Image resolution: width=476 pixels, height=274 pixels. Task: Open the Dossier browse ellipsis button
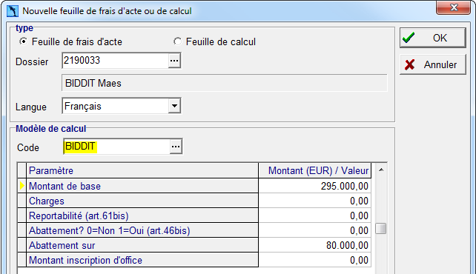tap(174, 60)
